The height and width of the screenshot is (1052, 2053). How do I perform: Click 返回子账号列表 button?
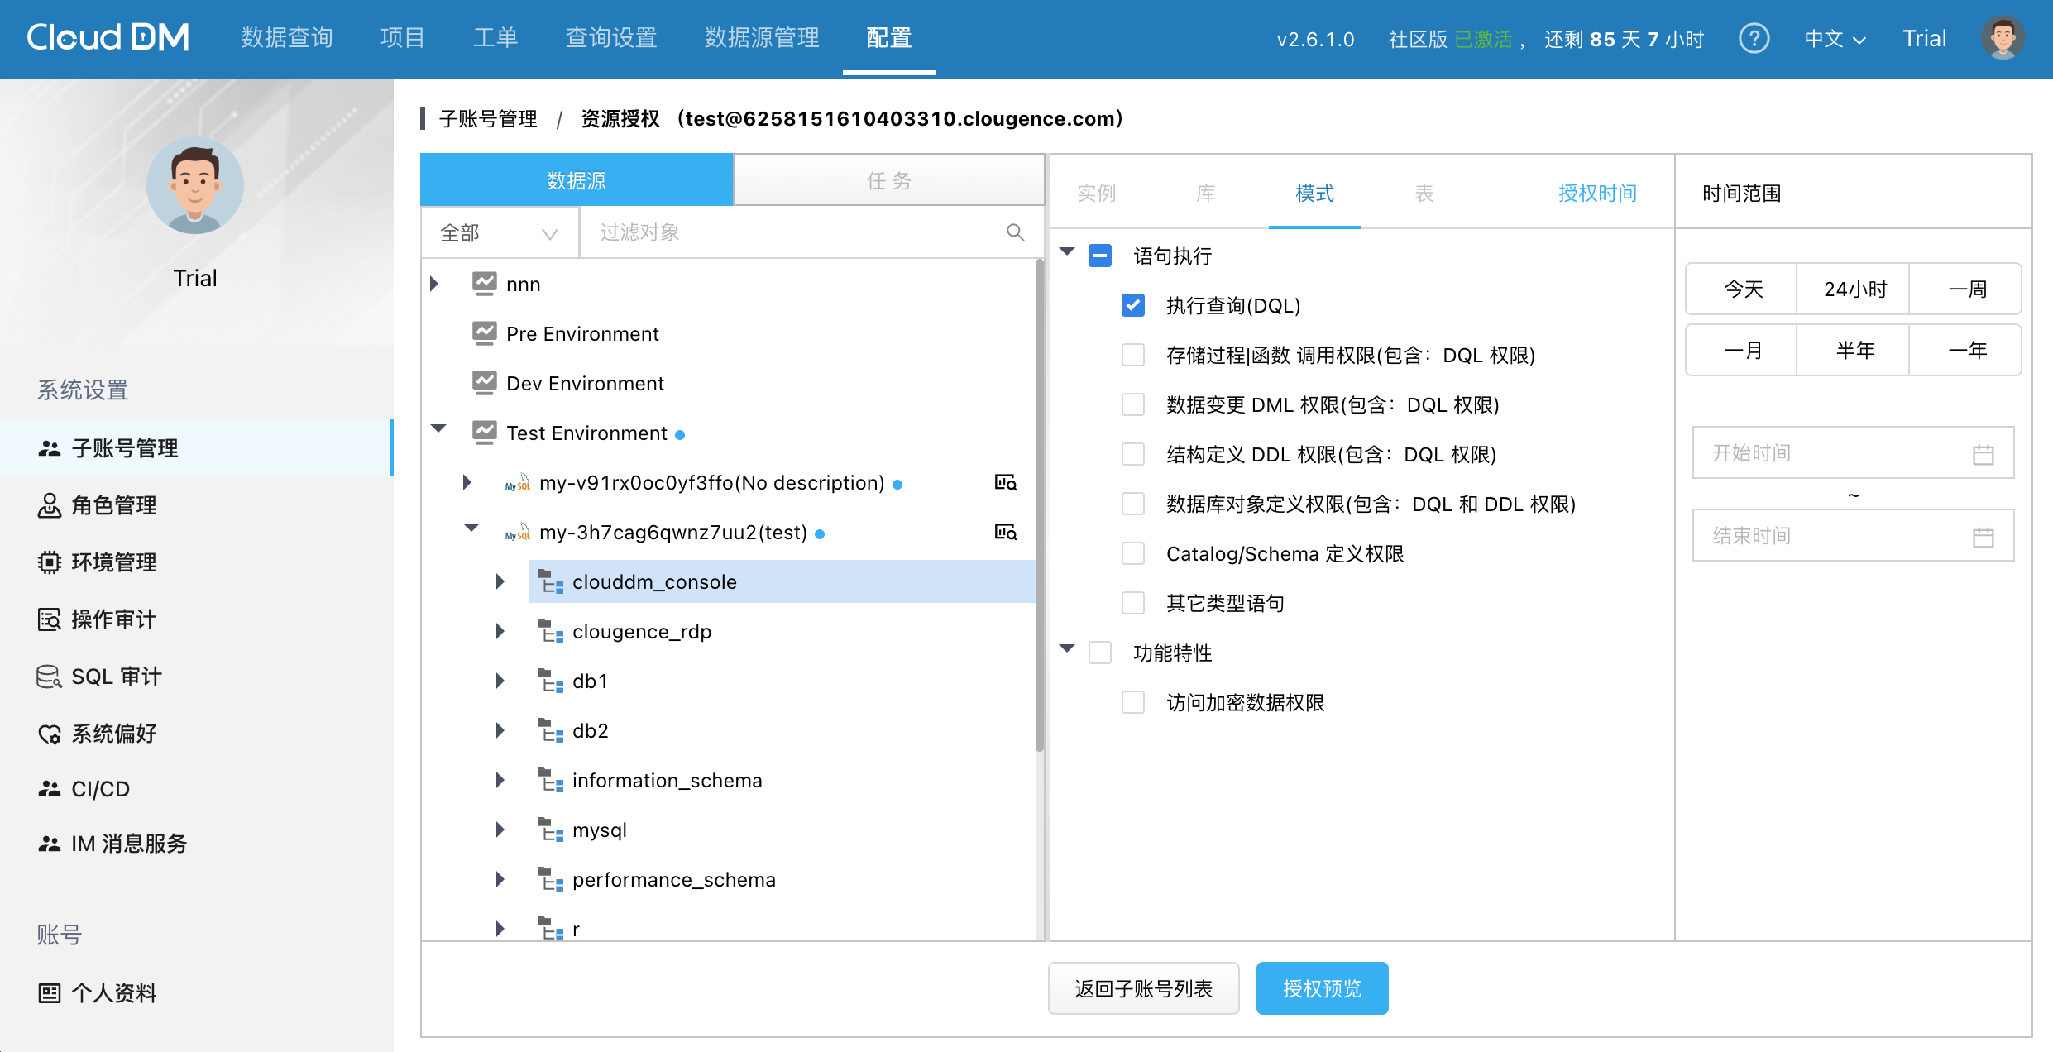pyautogui.click(x=1143, y=988)
